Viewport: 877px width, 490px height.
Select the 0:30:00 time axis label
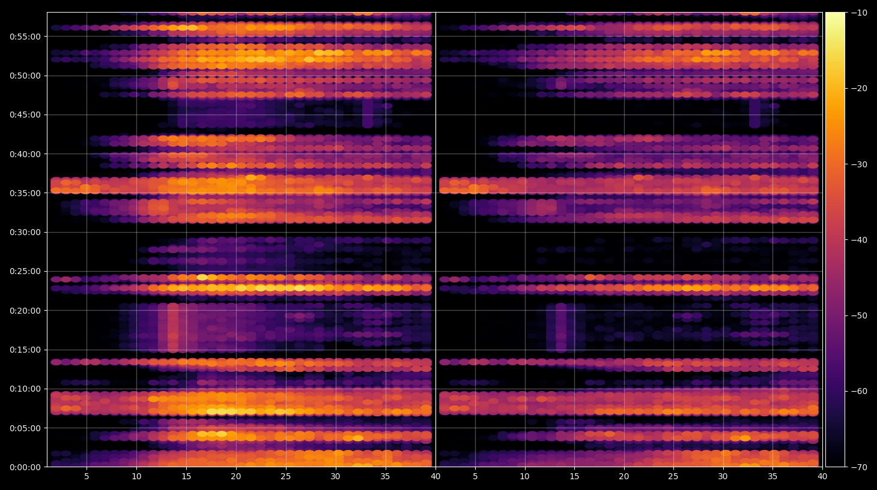(25, 232)
